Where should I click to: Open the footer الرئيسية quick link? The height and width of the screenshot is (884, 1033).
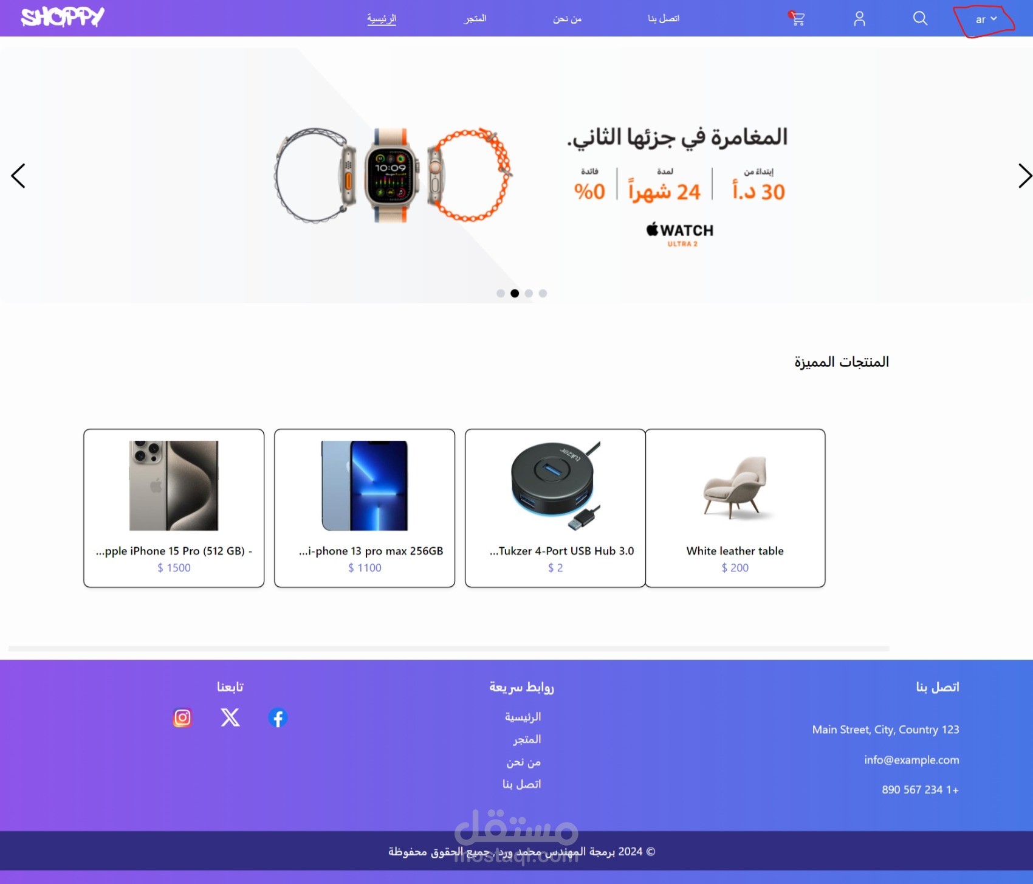point(523,717)
